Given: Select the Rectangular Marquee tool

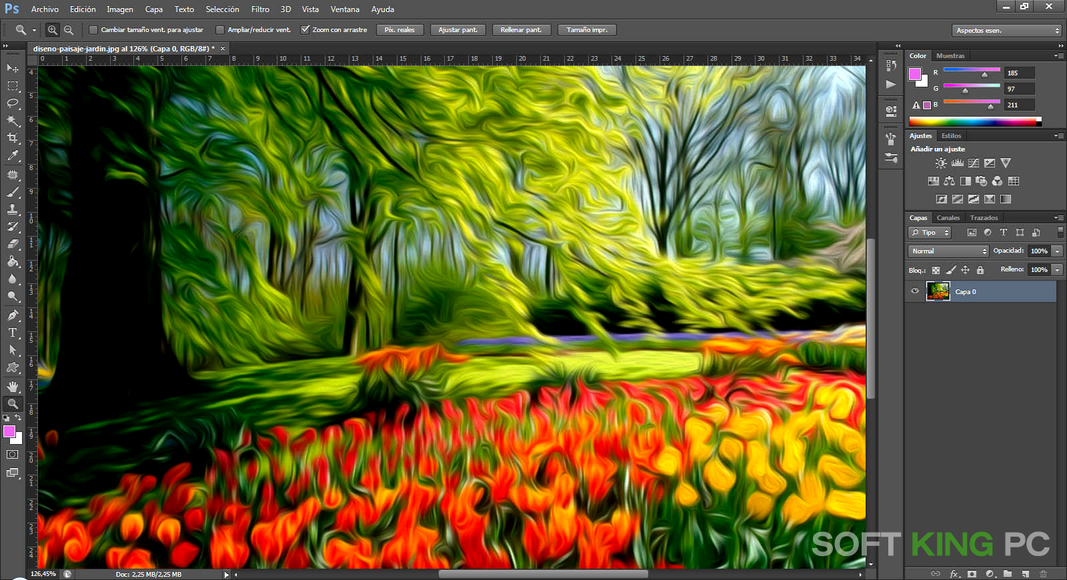Looking at the screenshot, I should pos(13,86).
